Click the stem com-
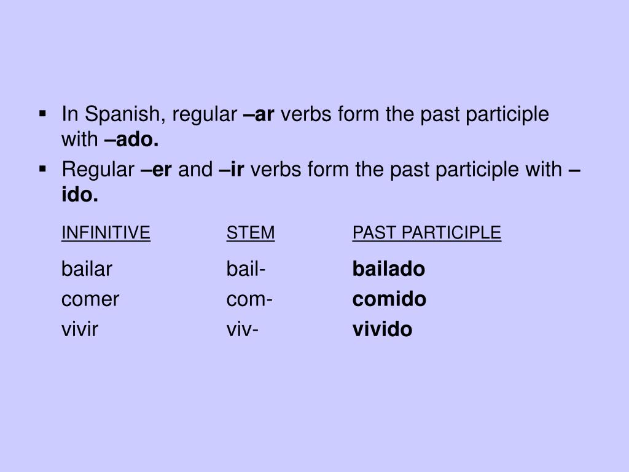Screen dimensions: 629x472 point(249,299)
